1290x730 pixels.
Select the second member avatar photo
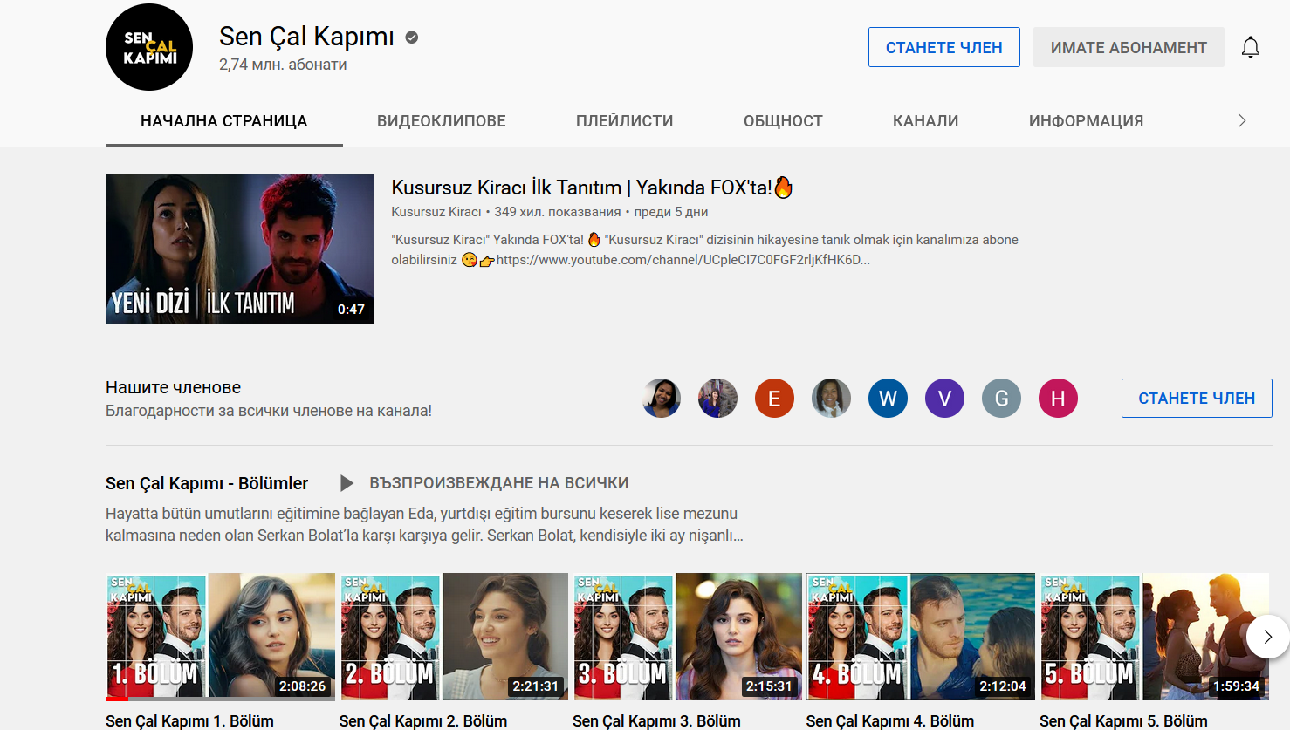pyautogui.click(x=718, y=399)
